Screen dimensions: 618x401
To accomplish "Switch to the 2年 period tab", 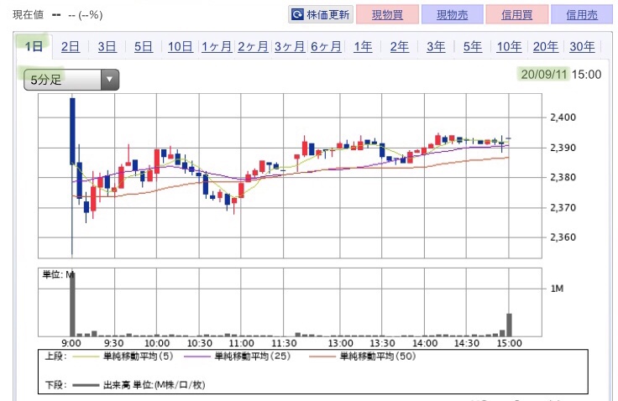I will click(x=399, y=46).
